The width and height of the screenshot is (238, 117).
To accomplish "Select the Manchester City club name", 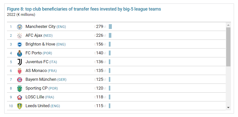I will click(40, 27).
